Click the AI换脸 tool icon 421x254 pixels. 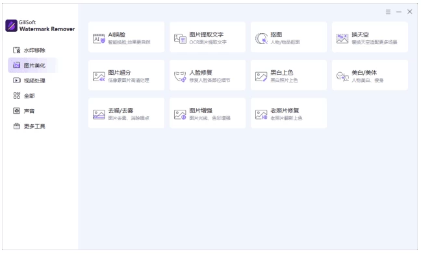tap(99, 38)
